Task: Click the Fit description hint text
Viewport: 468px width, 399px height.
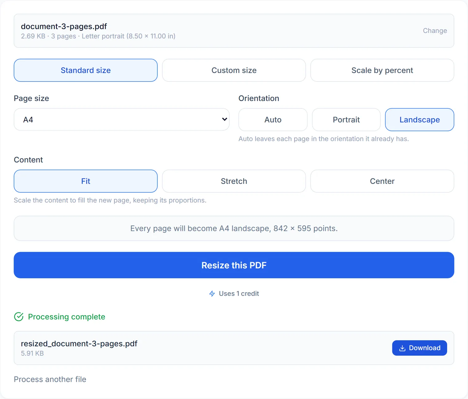Action: click(x=110, y=200)
